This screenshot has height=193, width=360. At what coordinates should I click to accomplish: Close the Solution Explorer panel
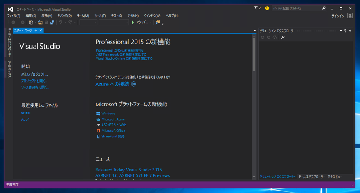pyautogui.click(x=350, y=31)
